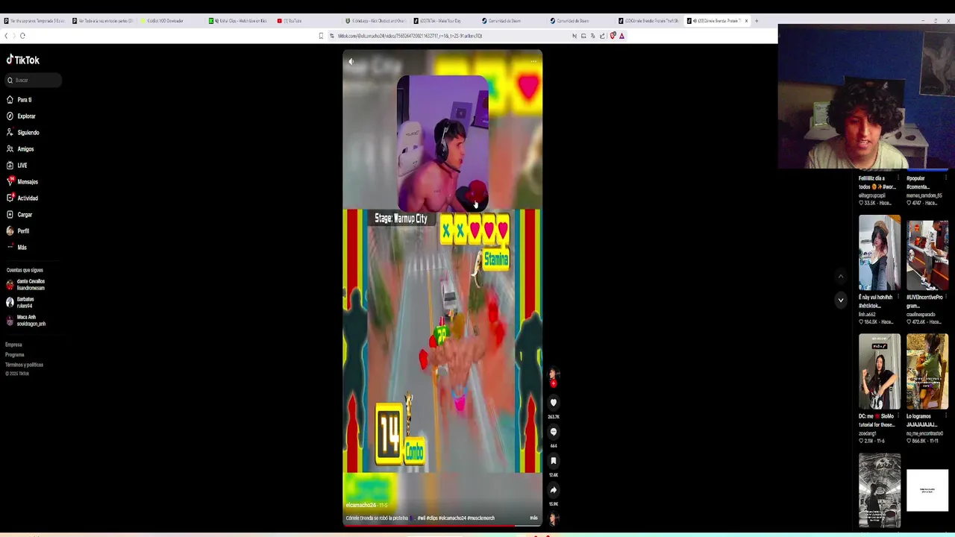Switch to Kick Chatbot tab
955x537 pixels.
pyautogui.click(x=375, y=21)
